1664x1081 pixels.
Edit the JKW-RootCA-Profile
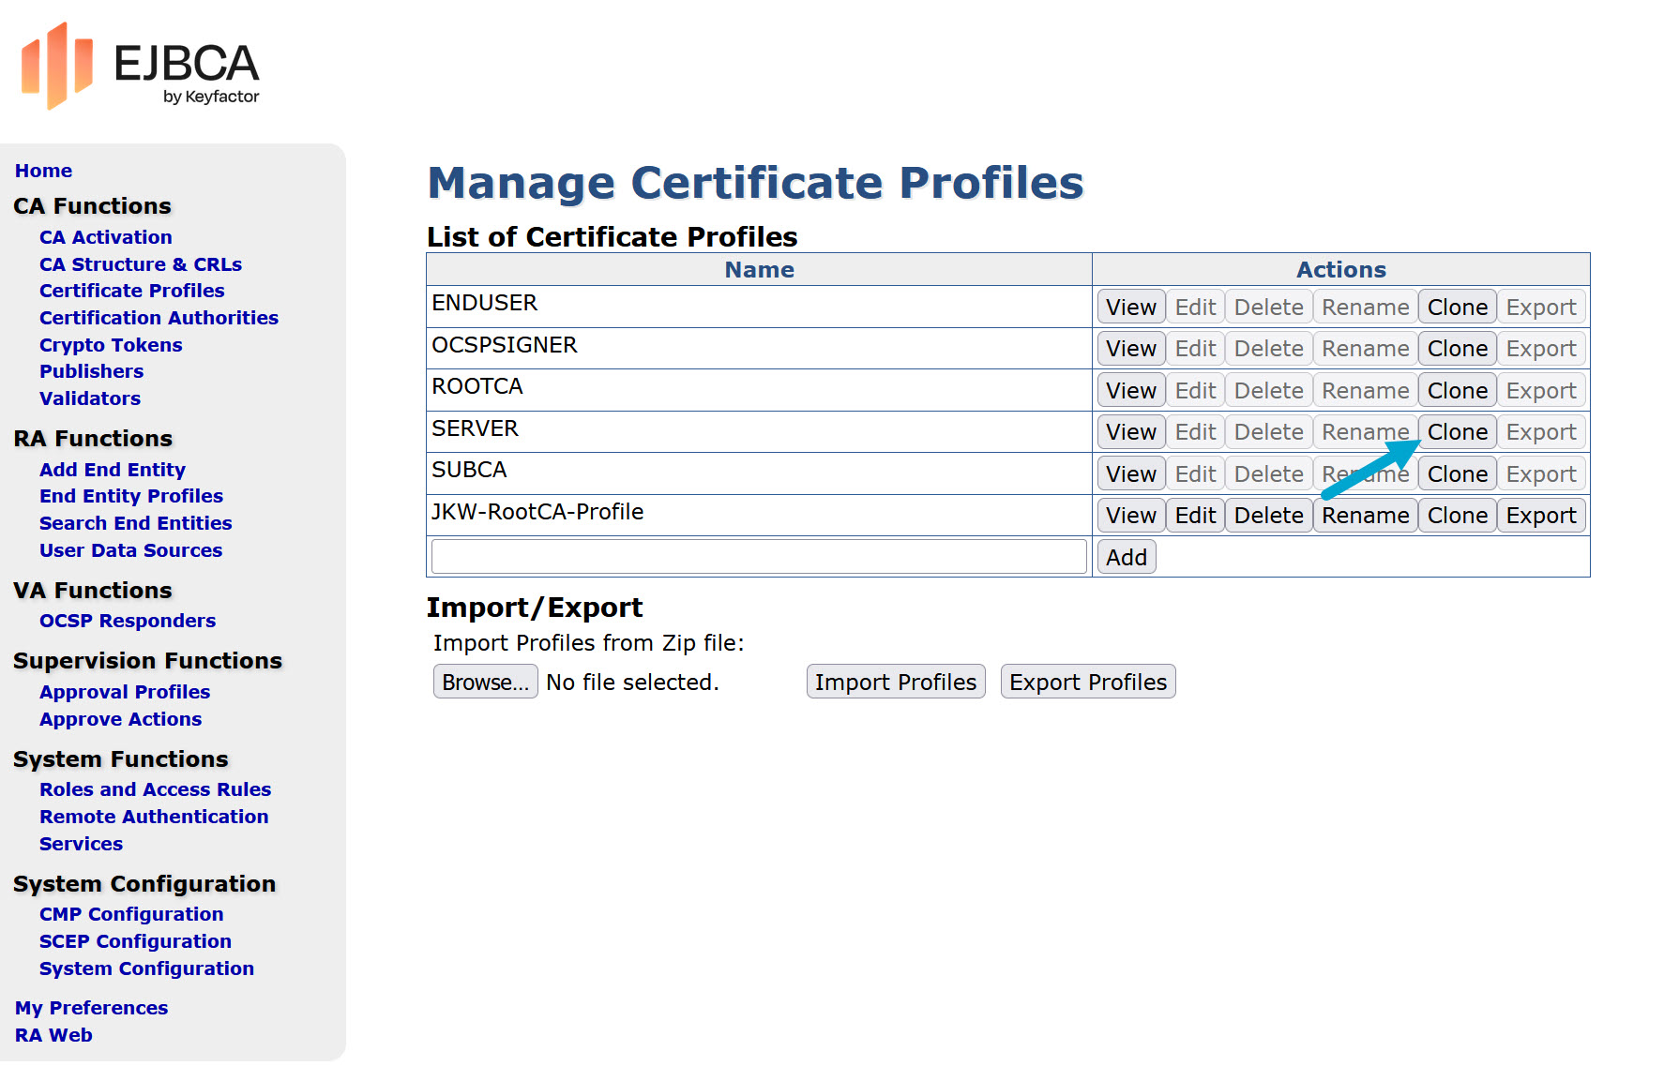coord(1194,515)
